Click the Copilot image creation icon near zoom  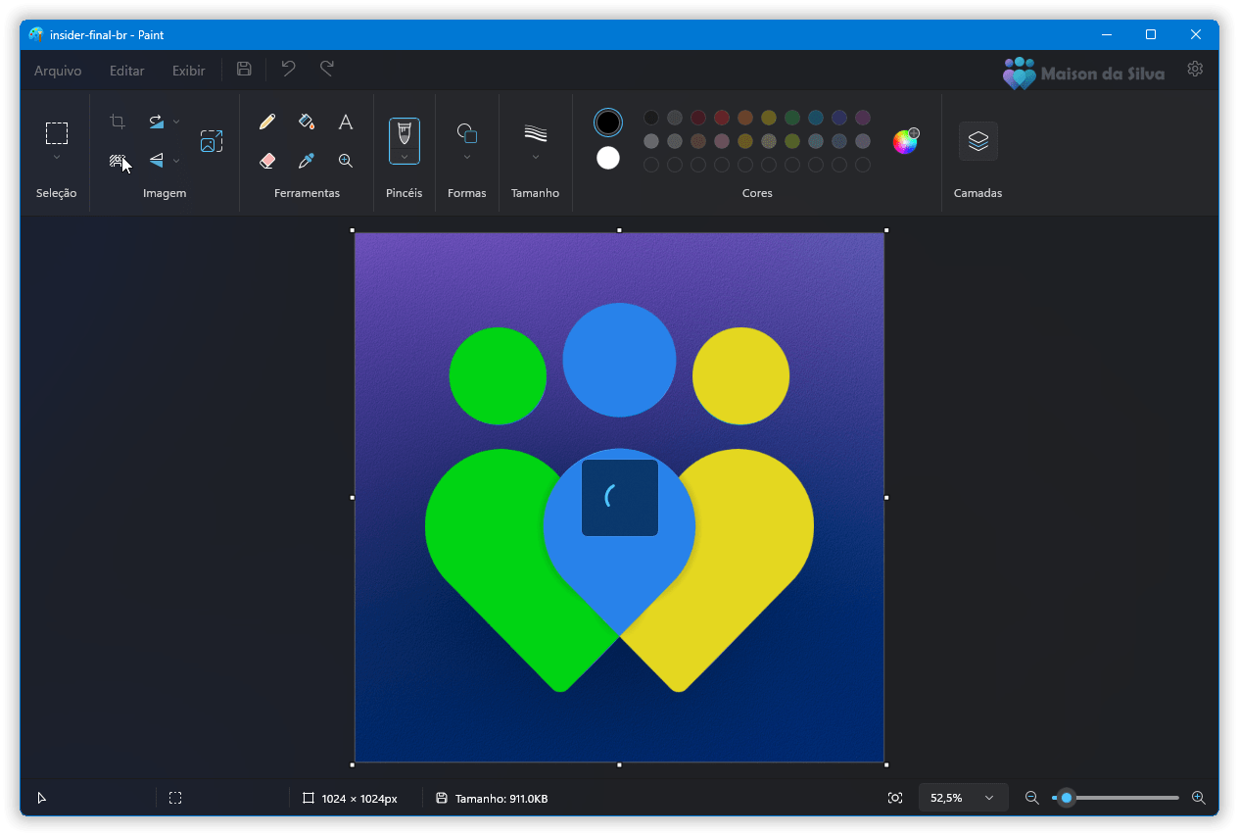point(894,797)
